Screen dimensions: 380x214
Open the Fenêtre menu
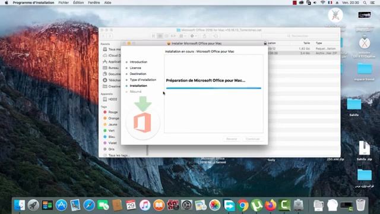(94, 2)
